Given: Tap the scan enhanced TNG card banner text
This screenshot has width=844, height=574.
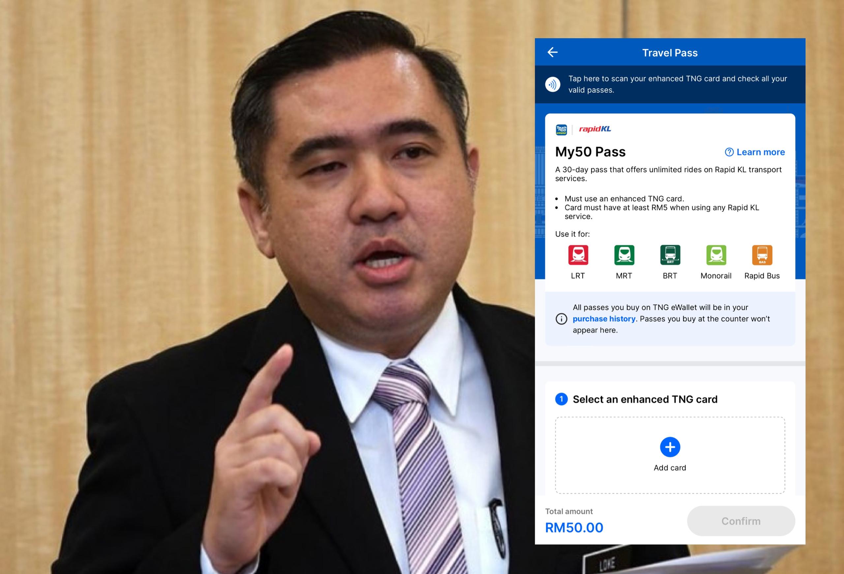Looking at the screenshot, I should click(x=677, y=84).
